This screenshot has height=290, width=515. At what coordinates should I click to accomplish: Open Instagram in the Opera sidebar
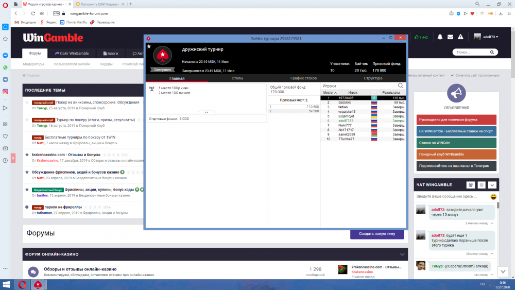pos(5,91)
